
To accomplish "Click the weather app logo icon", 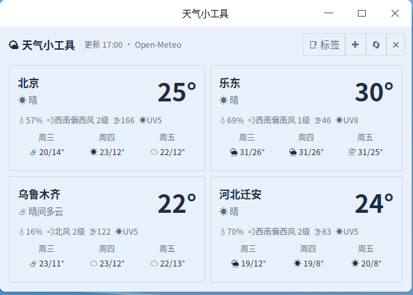I will (x=13, y=45).
